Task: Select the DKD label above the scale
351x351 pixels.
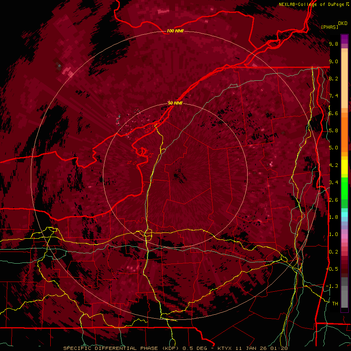Action: click(x=343, y=23)
